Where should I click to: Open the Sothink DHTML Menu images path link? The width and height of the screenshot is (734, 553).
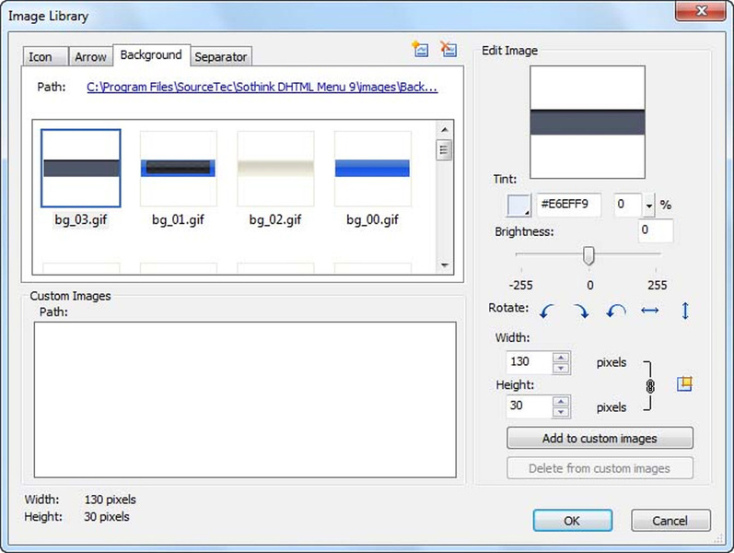262,87
